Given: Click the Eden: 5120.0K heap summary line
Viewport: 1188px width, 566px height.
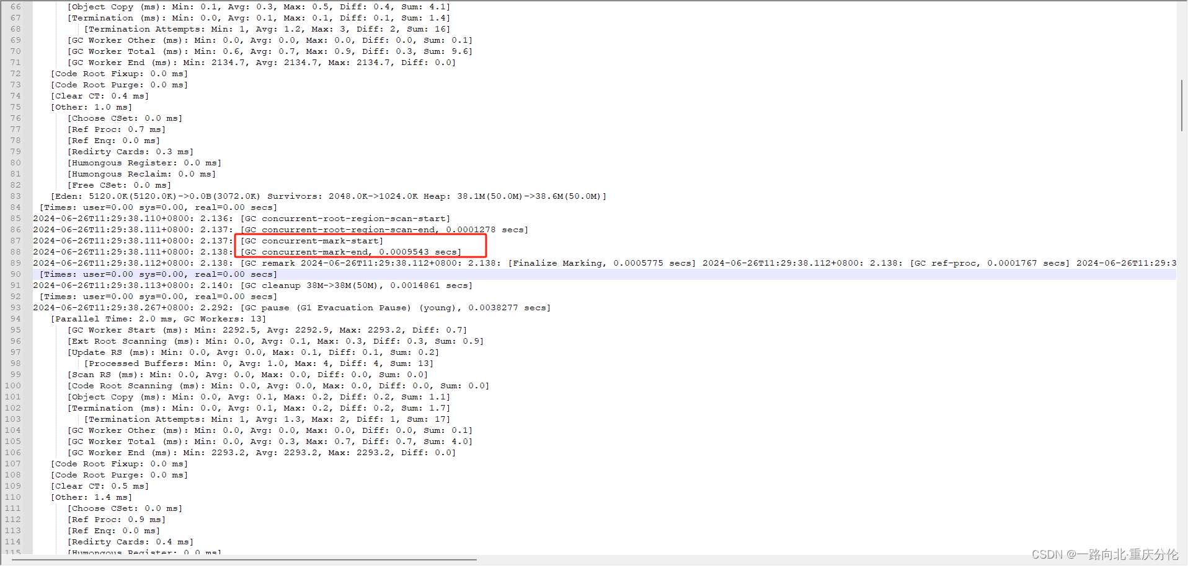Looking at the screenshot, I should pos(329,196).
